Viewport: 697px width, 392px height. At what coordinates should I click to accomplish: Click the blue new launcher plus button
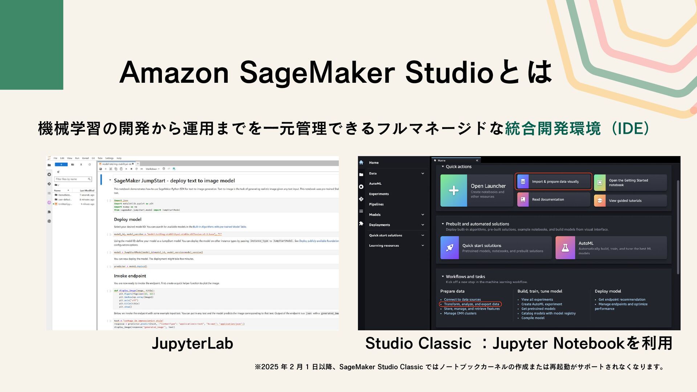(61, 164)
